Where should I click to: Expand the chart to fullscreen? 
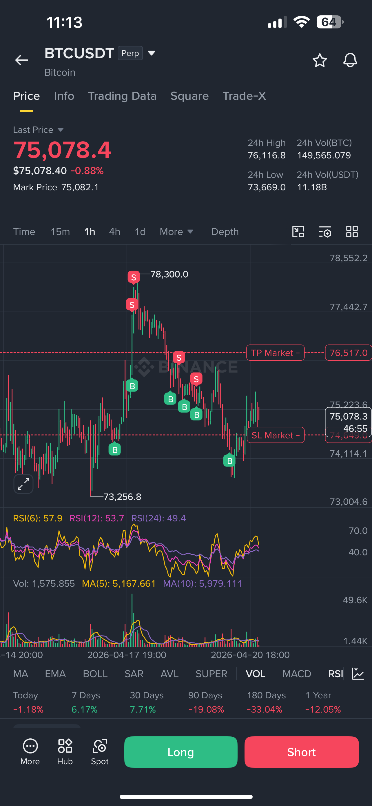pyautogui.click(x=23, y=484)
